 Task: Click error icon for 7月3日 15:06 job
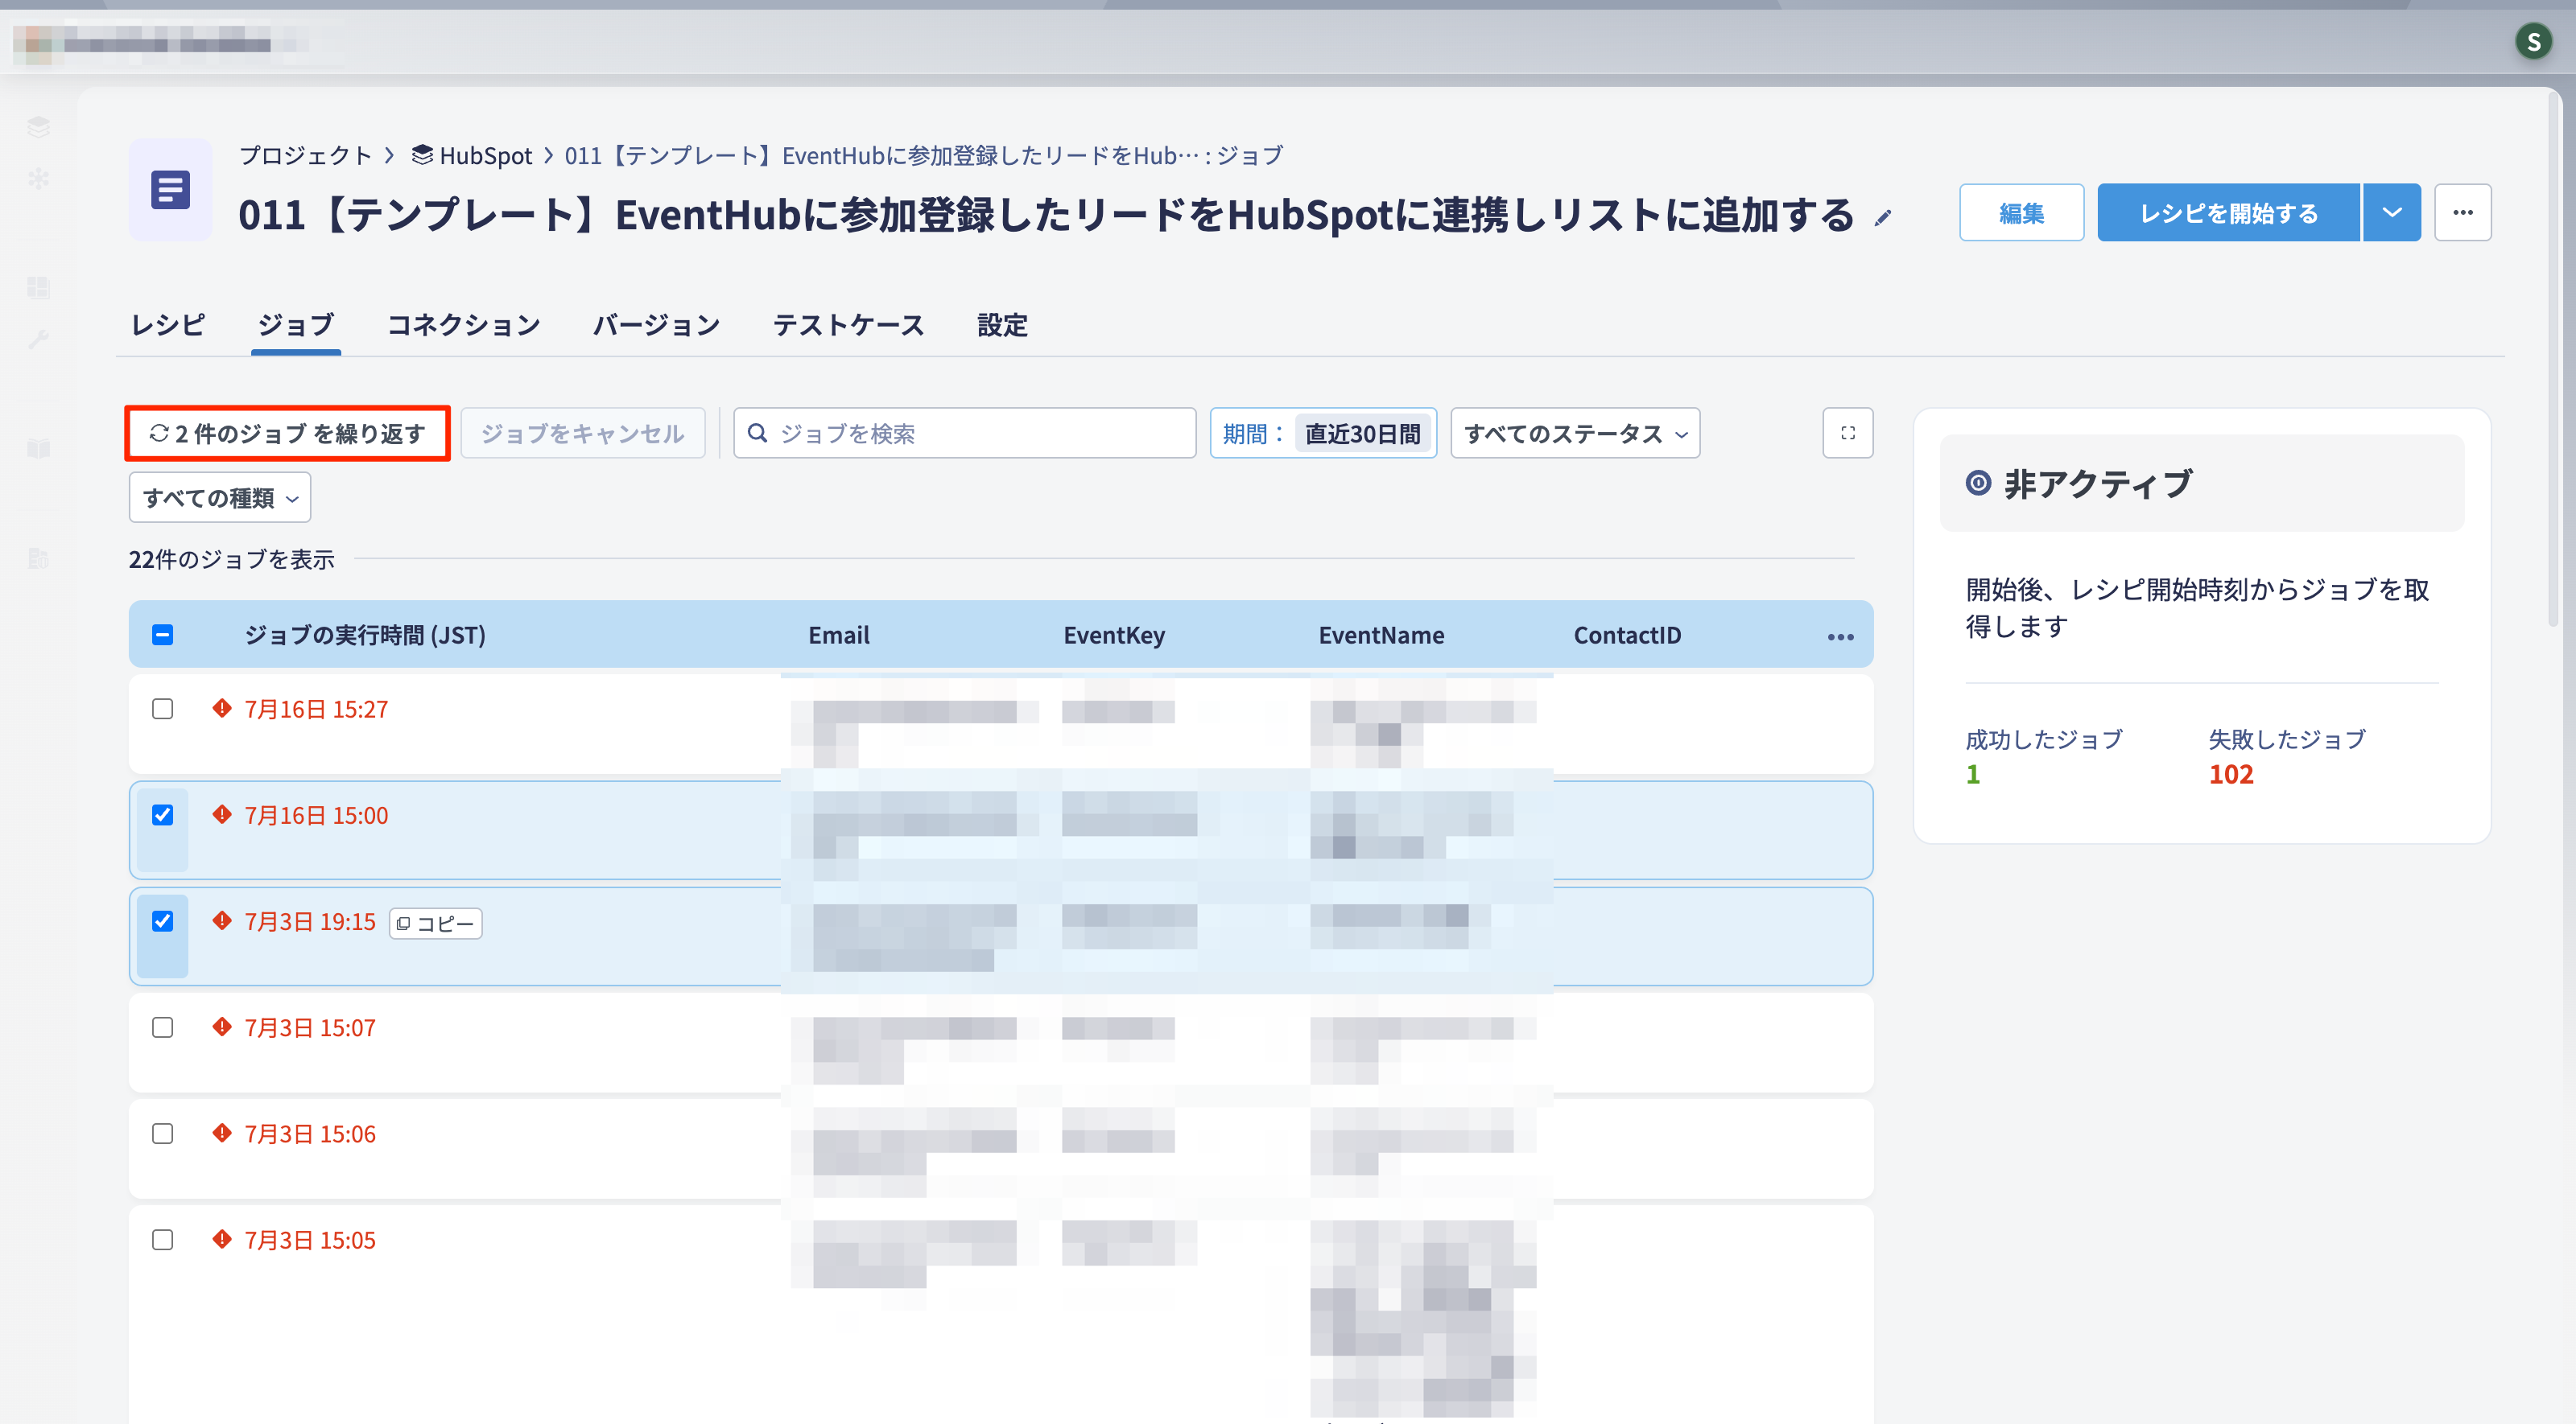coord(222,1134)
